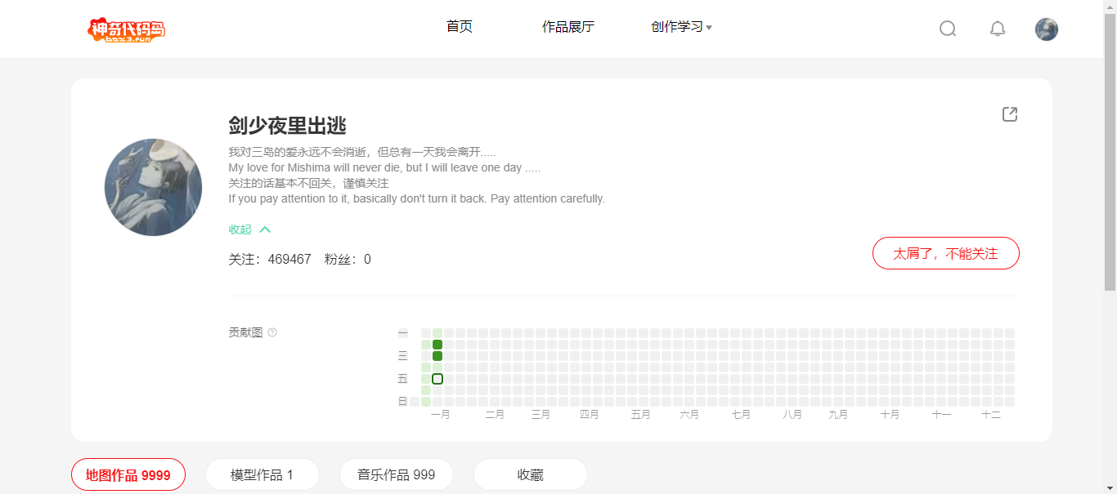The image size is (1117, 494).
Task: Click the 神奇代码岛 logo
Action: pos(127,30)
